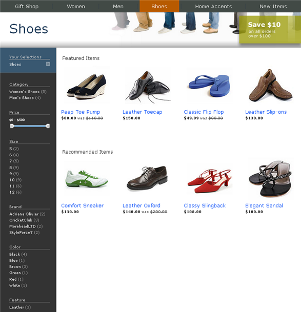301x312 pixels.
Task: Filter by Red color
Action: click(x=16, y=279)
